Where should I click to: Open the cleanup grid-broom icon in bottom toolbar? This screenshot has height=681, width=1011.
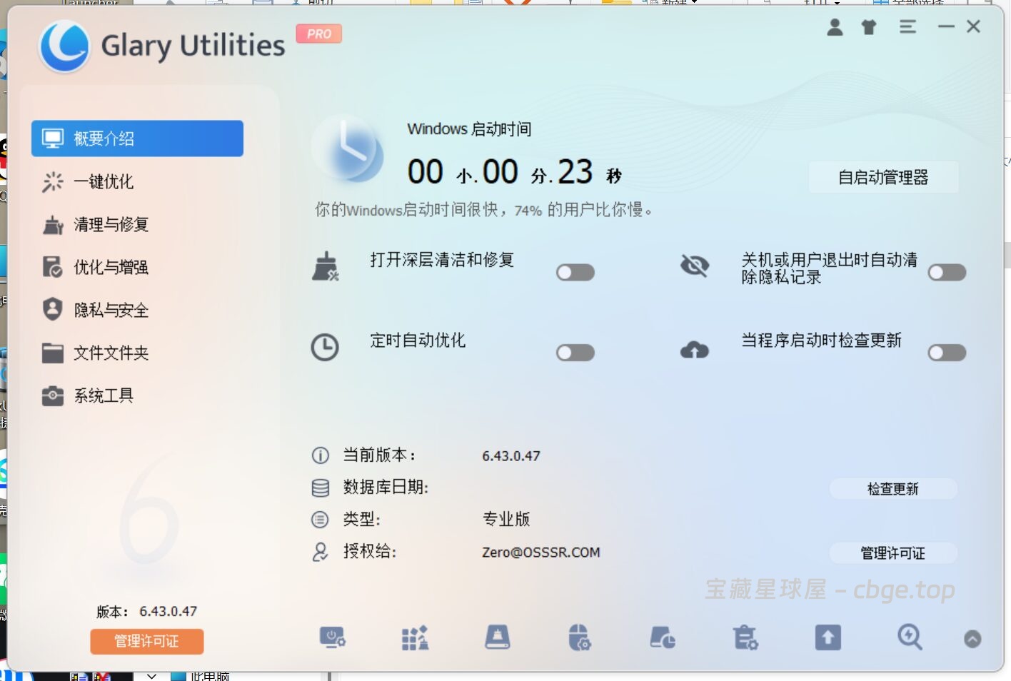[415, 637]
